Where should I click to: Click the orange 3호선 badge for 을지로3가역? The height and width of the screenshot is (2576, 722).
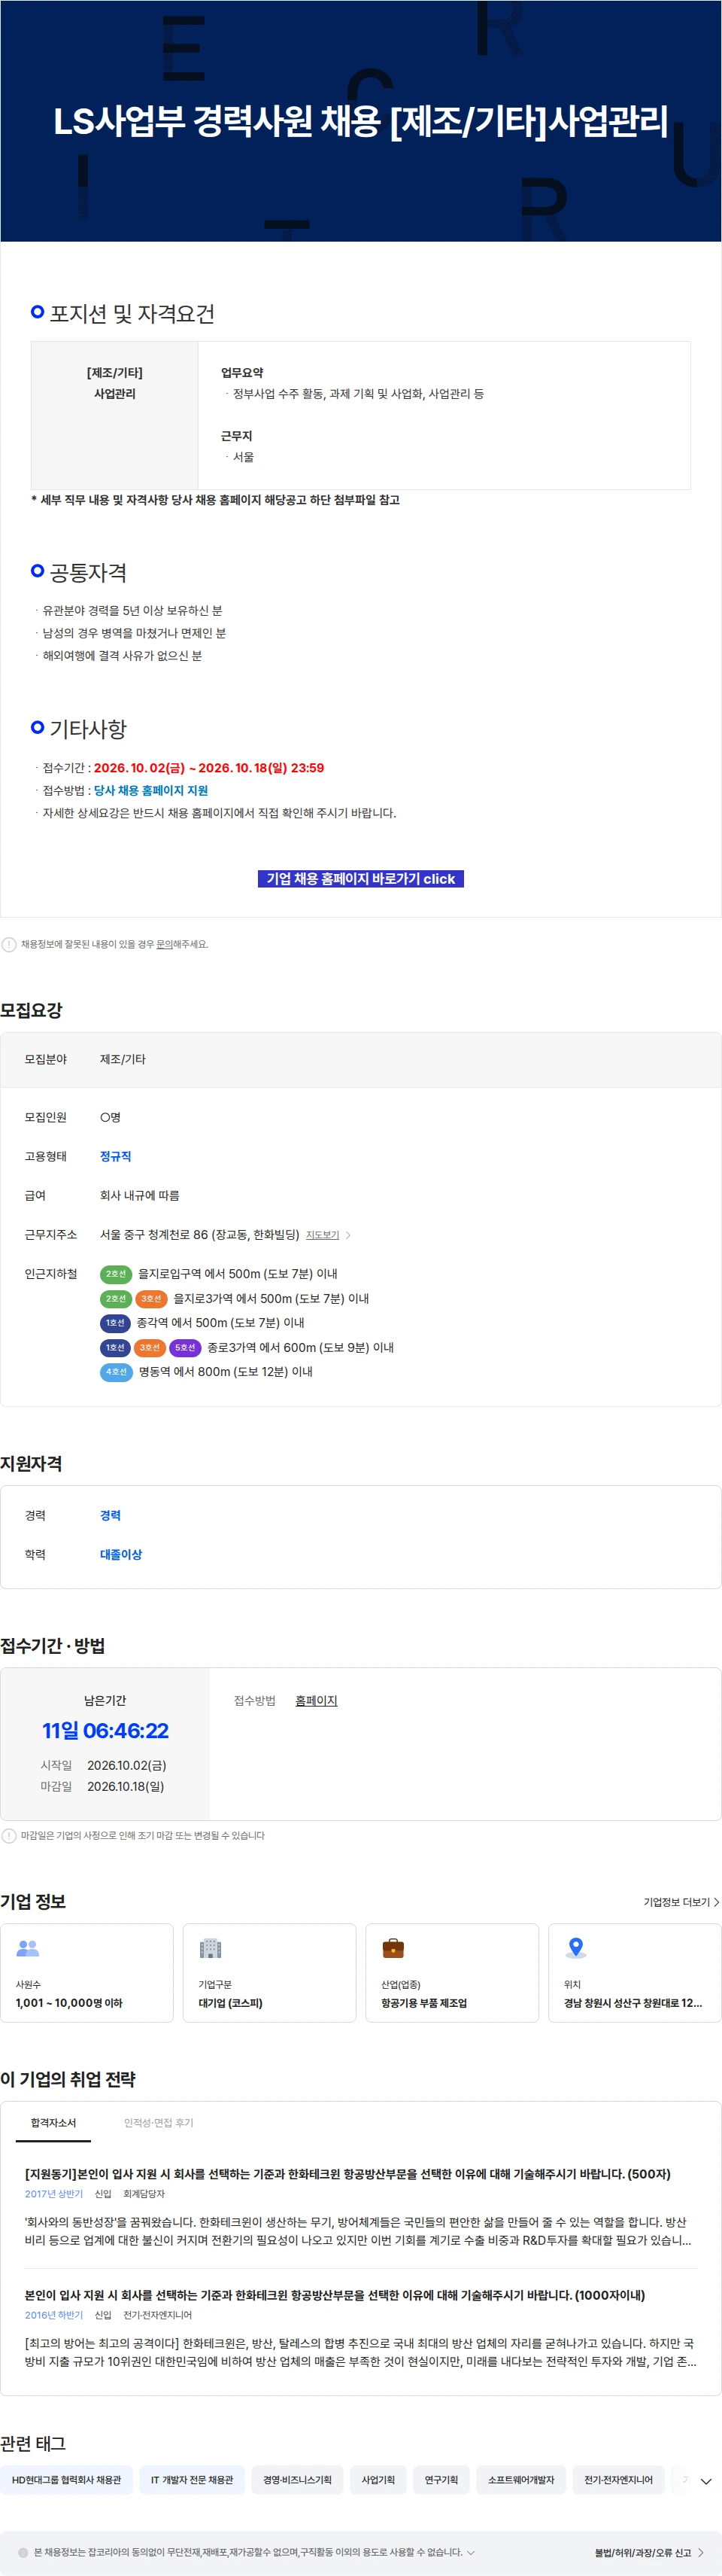(x=150, y=1299)
